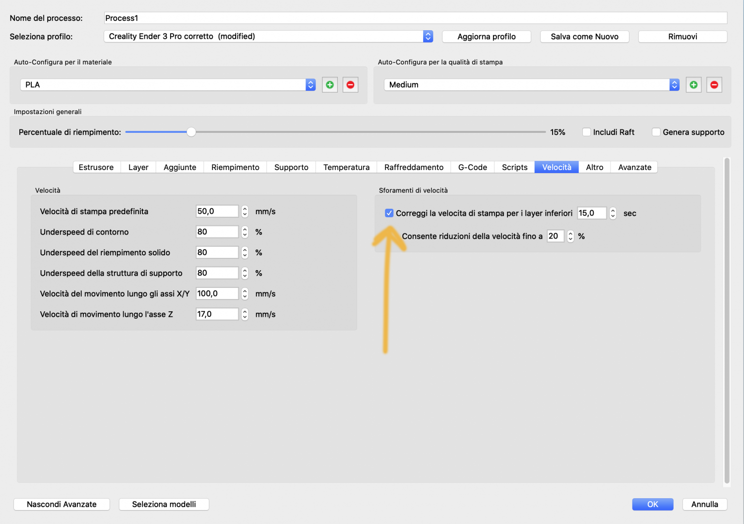
Task: Click green plus icon next to PLA material
Action: click(x=330, y=85)
